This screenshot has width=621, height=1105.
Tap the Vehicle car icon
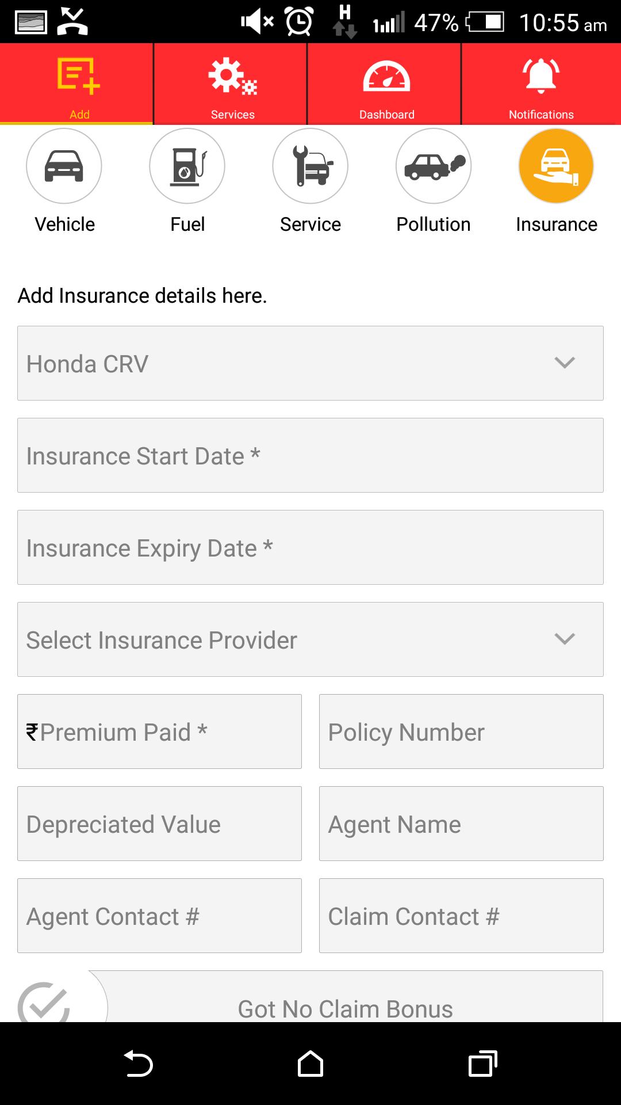point(64,166)
